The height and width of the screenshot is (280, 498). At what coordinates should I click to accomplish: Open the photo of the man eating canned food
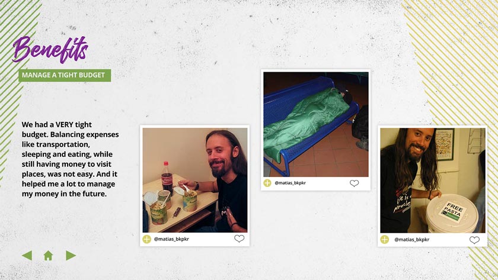point(195,180)
